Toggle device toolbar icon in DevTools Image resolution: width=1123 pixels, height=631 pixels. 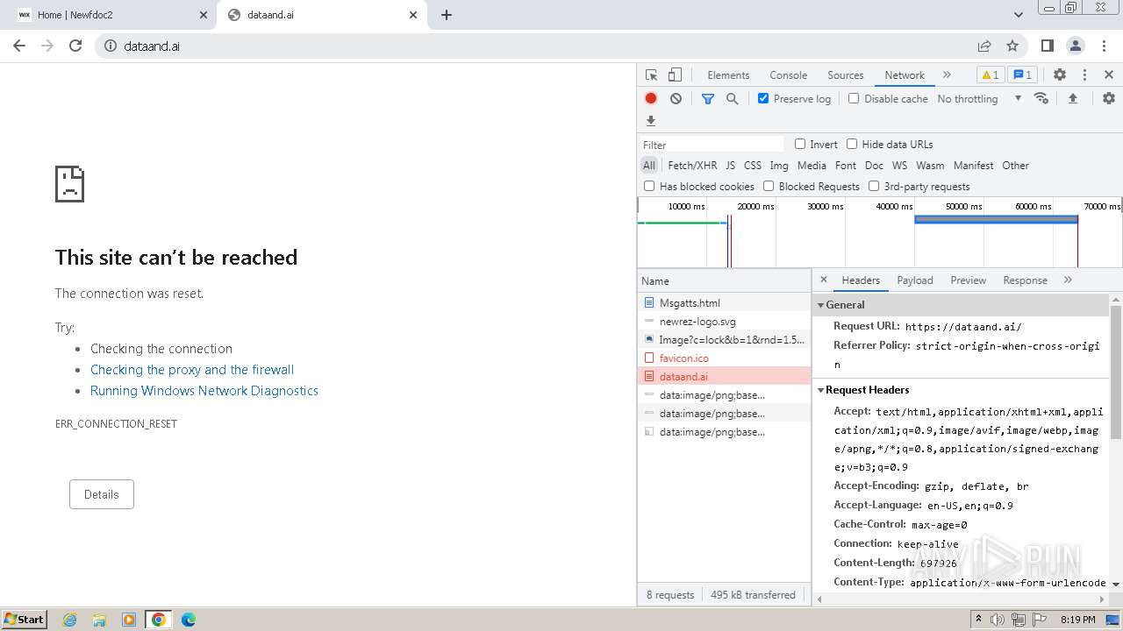[675, 75]
